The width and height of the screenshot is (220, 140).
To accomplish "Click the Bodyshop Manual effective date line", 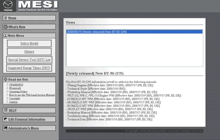I will (x=111, y=113).
